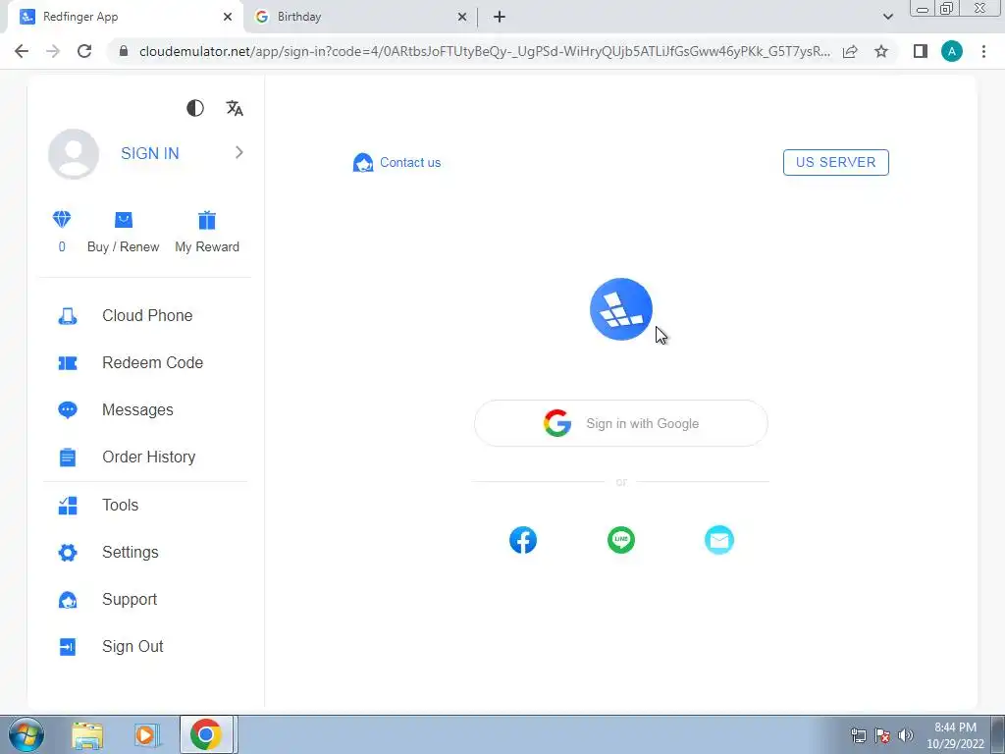The image size is (1005, 754).
Task: View site info via the lock icon
Action: point(123,51)
